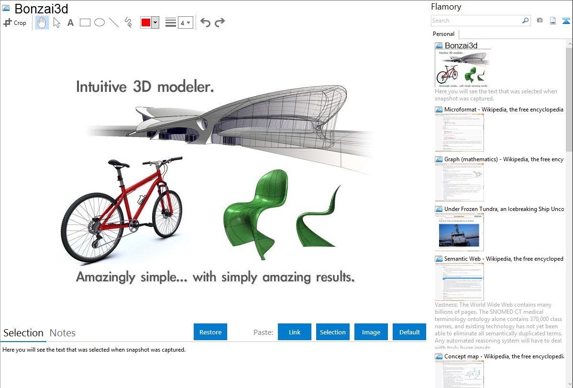Click the icon beside Under Frozen Tundra entry
The height and width of the screenshot is (388, 573).
click(x=439, y=209)
